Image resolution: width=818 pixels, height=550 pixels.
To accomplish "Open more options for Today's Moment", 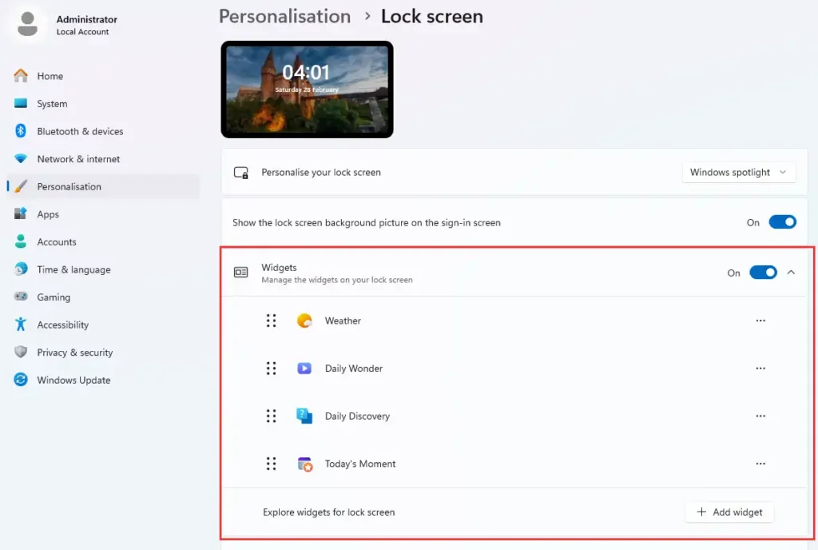I will pyautogui.click(x=760, y=464).
